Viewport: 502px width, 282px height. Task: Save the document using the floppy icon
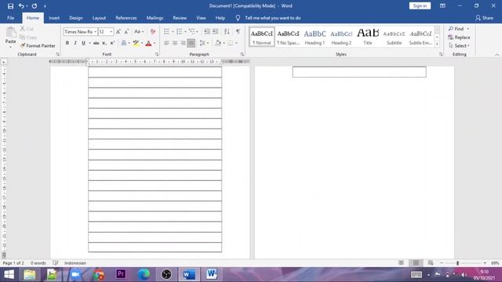10,5
